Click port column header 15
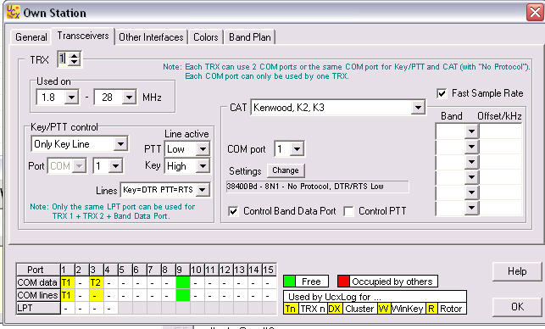Screen dimensions: 545x329 (x=269, y=270)
